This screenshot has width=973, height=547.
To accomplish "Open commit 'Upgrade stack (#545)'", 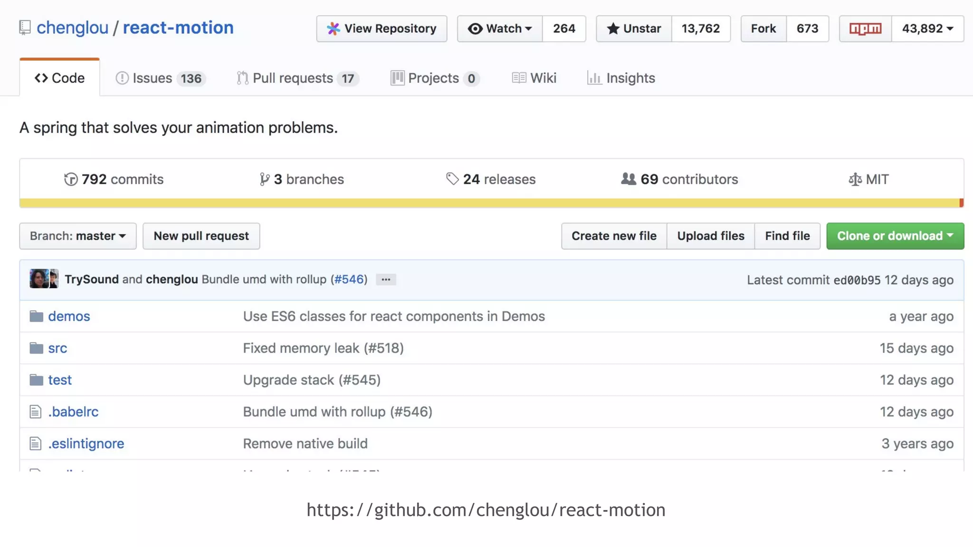I will (312, 380).
